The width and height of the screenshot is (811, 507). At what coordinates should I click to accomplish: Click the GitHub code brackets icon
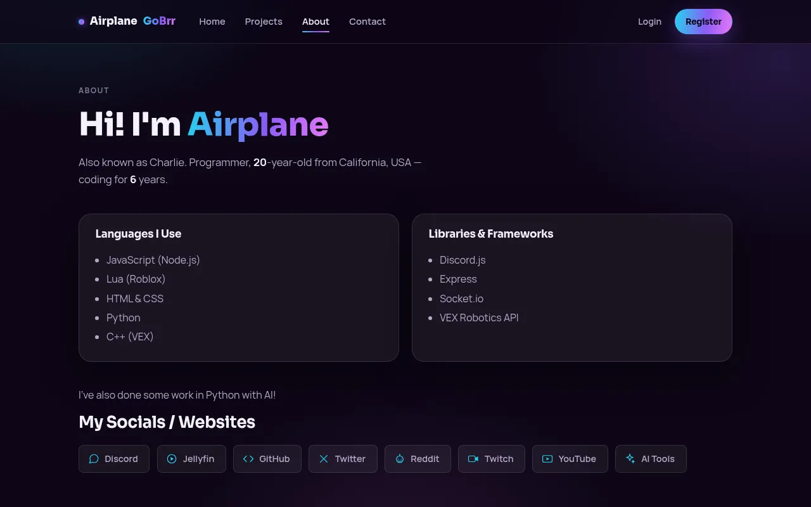tap(248, 459)
